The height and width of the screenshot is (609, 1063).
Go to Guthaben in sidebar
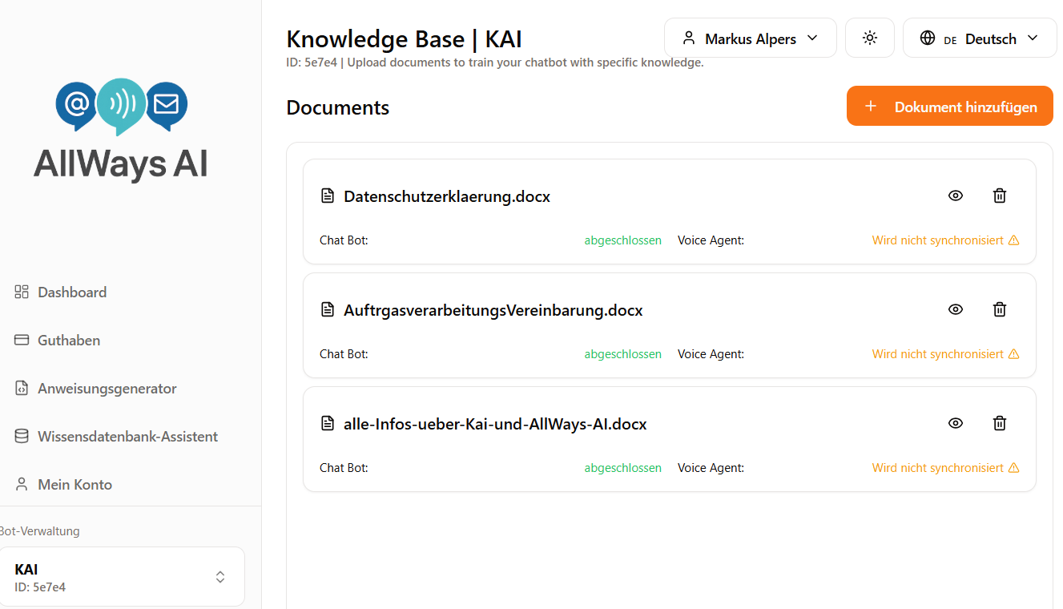[x=69, y=341]
